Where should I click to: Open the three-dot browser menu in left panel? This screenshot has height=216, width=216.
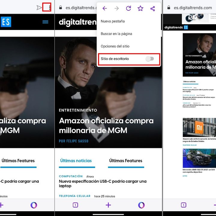pyautogui.click(x=49, y=7)
